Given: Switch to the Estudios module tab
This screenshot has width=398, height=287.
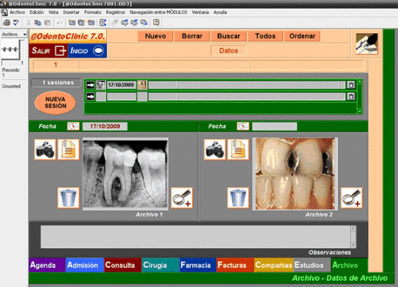Looking at the screenshot, I should point(313,265).
